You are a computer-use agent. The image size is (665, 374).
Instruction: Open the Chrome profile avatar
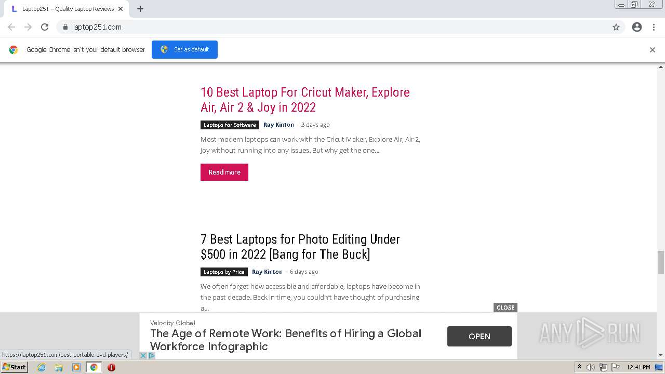pos(637,27)
